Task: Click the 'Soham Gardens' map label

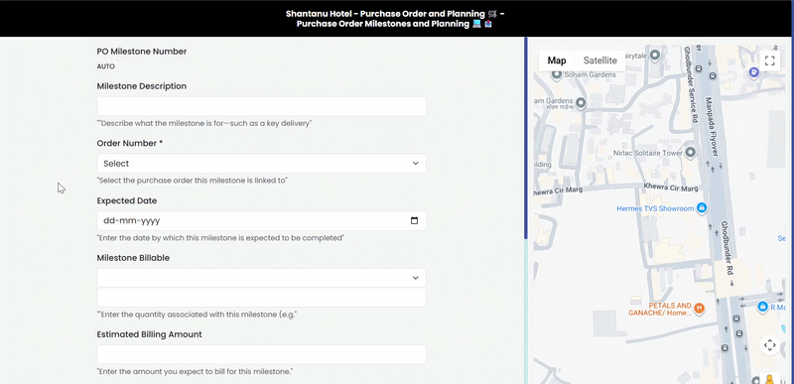Action: [x=590, y=74]
